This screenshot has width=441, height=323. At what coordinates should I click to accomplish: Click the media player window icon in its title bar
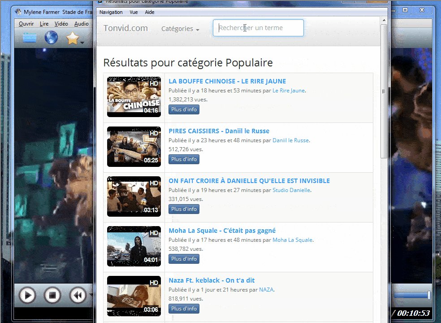click(18, 12)
